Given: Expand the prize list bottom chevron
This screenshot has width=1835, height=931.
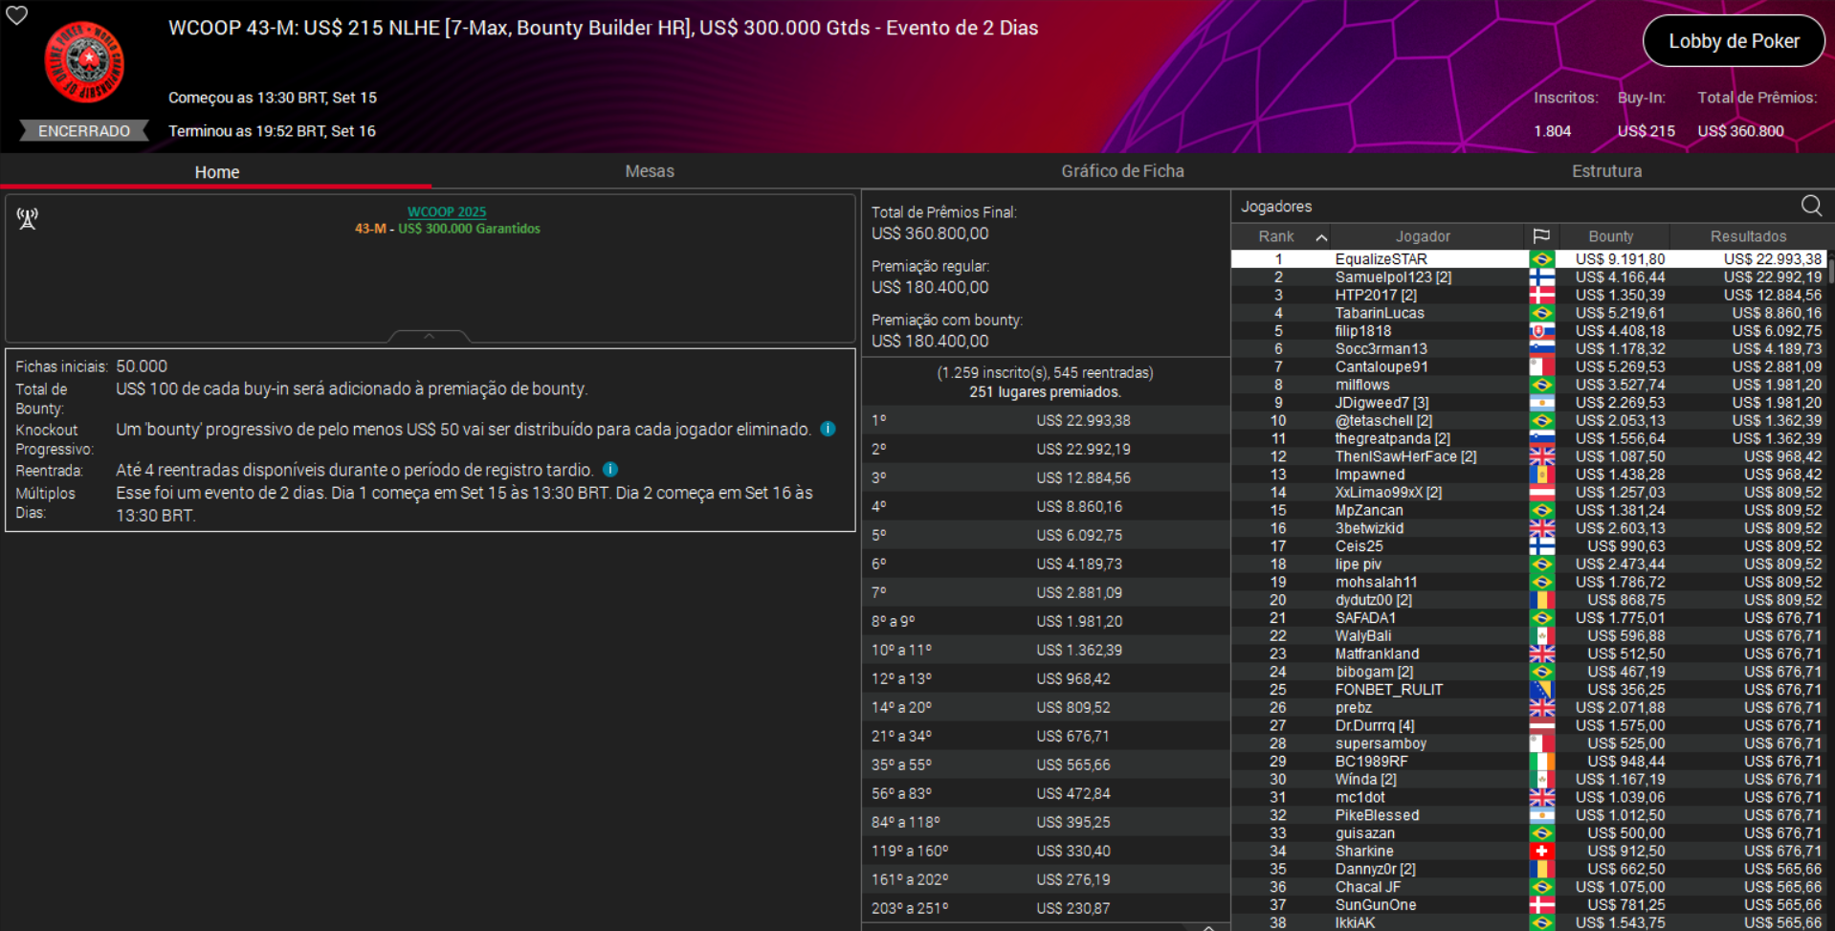Looking at the screenshot, I should pos(1208,926).
